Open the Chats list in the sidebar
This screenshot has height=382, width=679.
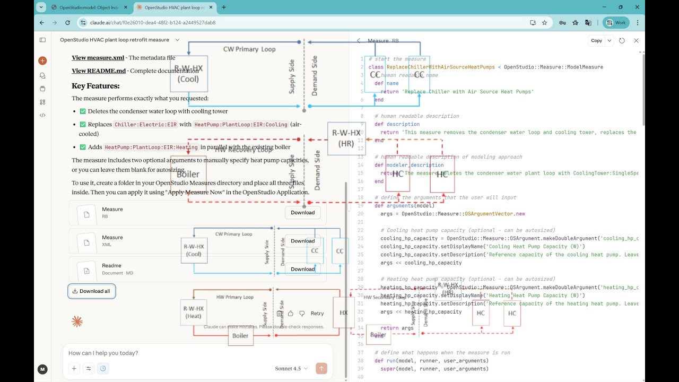(x=42, y=75)
